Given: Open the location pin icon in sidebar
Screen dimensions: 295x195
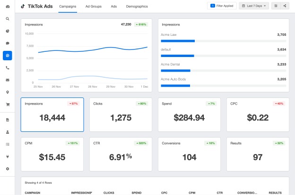Looking at the screenshot, I should [x=8, y=92].
